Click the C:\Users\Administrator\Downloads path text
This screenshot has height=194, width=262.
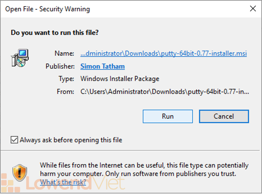pos(164,91)
